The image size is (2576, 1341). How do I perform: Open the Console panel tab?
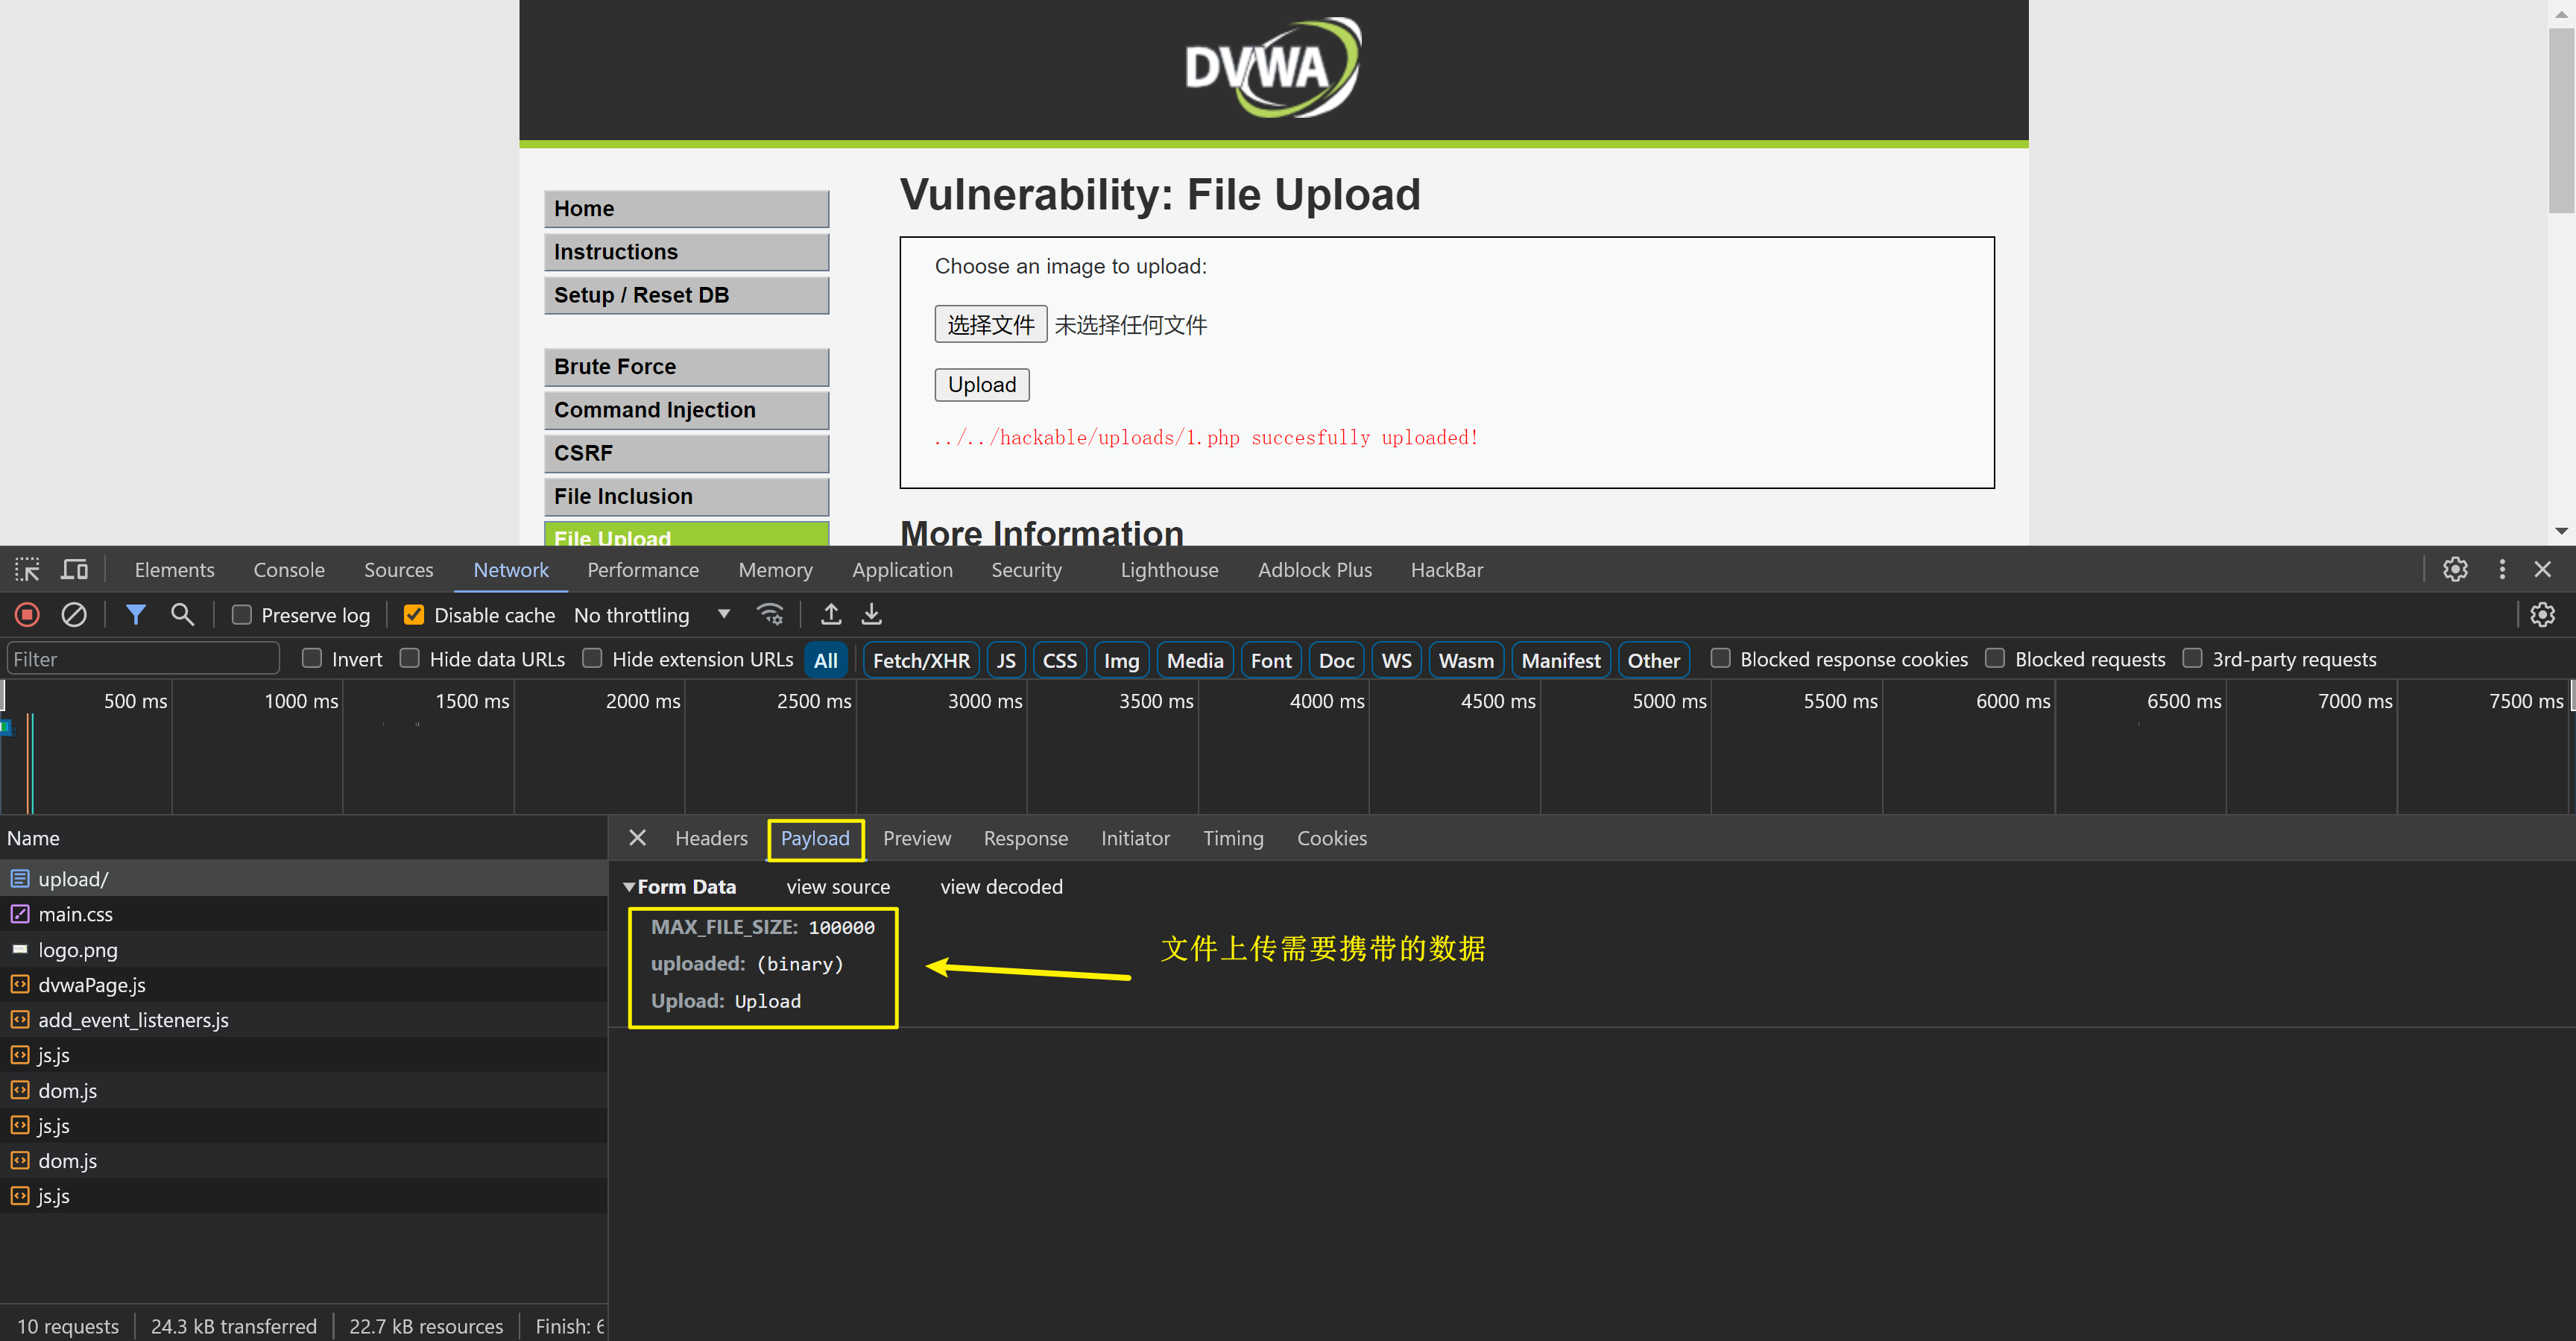288,569
